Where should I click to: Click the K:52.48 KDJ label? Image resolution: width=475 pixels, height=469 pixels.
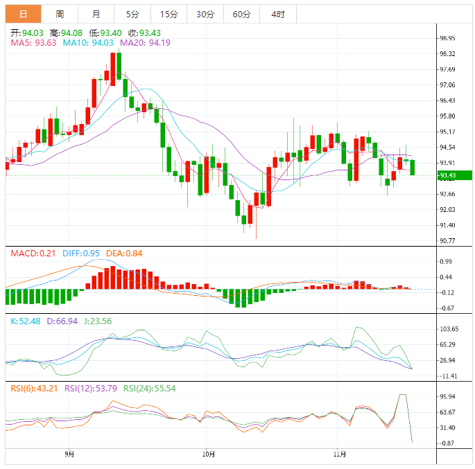(26, 321)
